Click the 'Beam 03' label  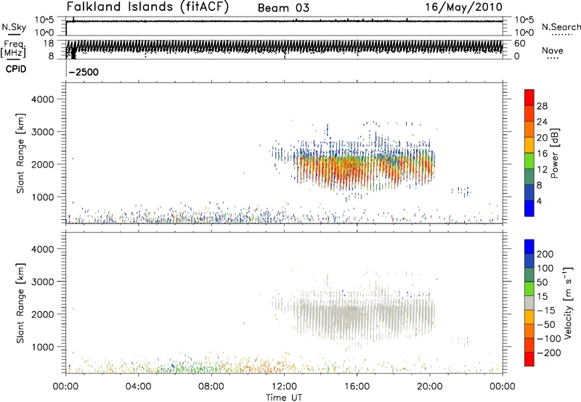click(283, 8)
